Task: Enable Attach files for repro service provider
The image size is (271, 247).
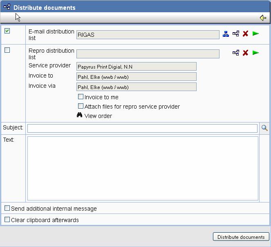Action: point(81,107)
